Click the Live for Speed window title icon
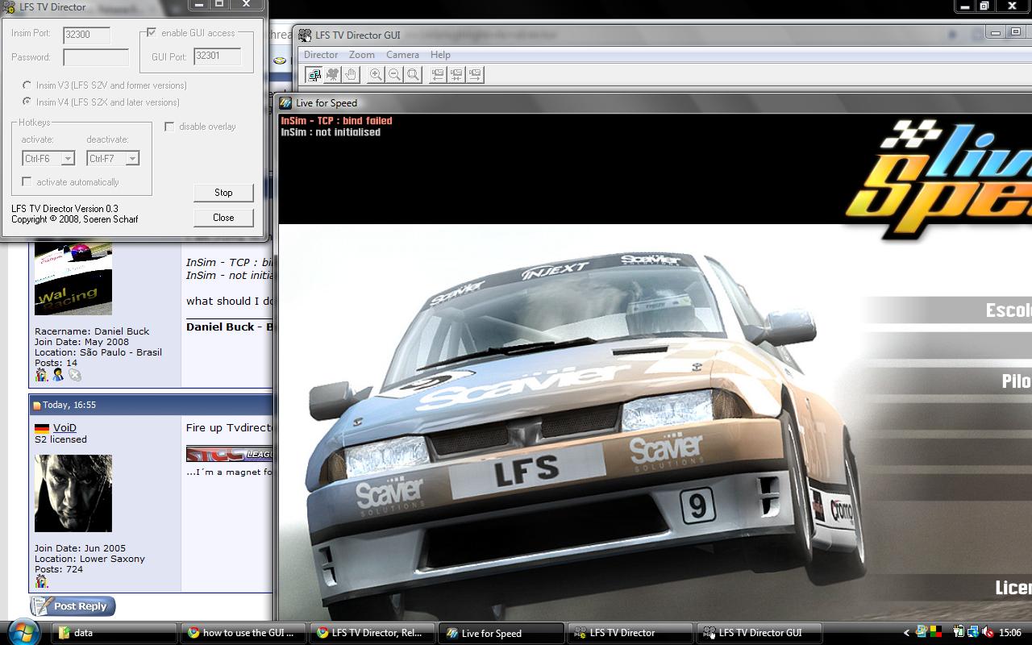 click(285, 102)
